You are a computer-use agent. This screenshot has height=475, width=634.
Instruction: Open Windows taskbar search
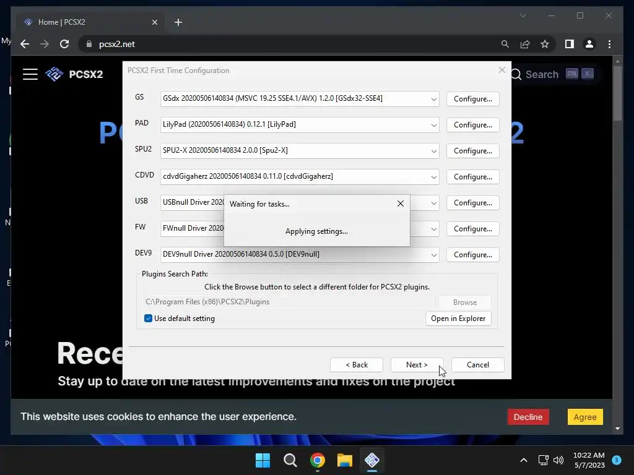290,460
